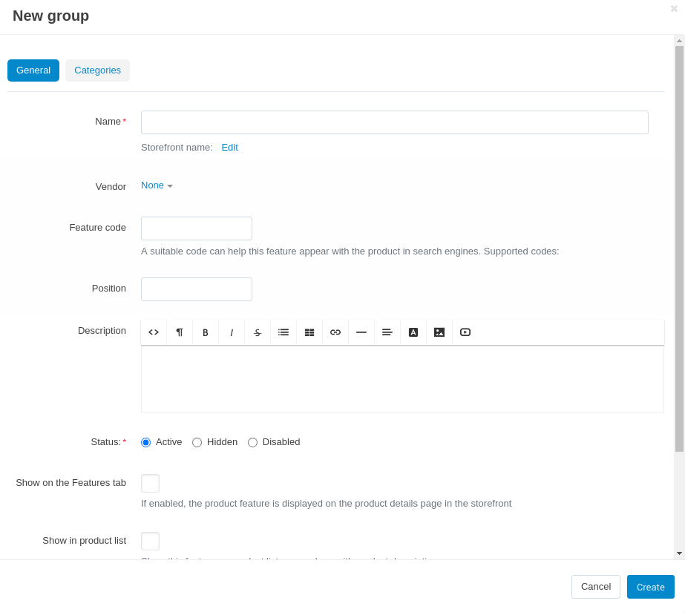Insert an image in Description editor

pyautogui.click(x=439, y=332)
